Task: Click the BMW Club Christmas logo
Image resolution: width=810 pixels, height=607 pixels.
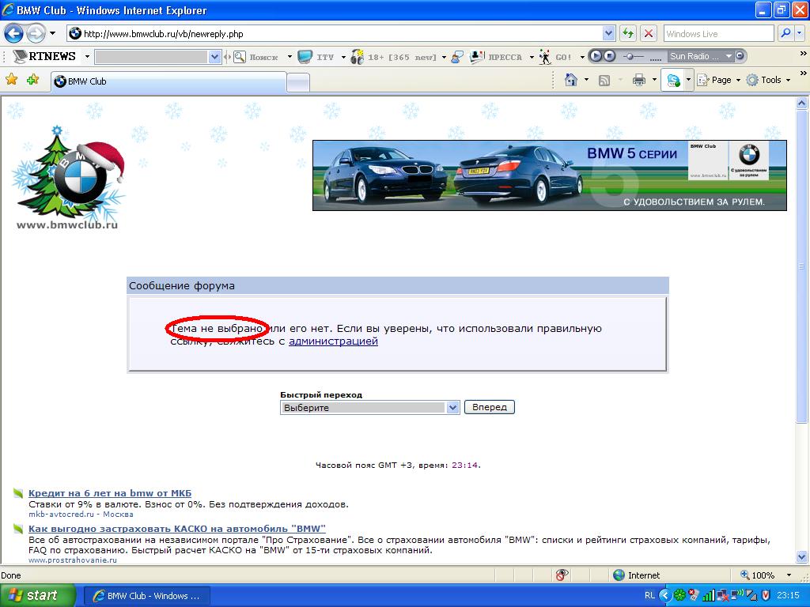Action: click(68, 178)
